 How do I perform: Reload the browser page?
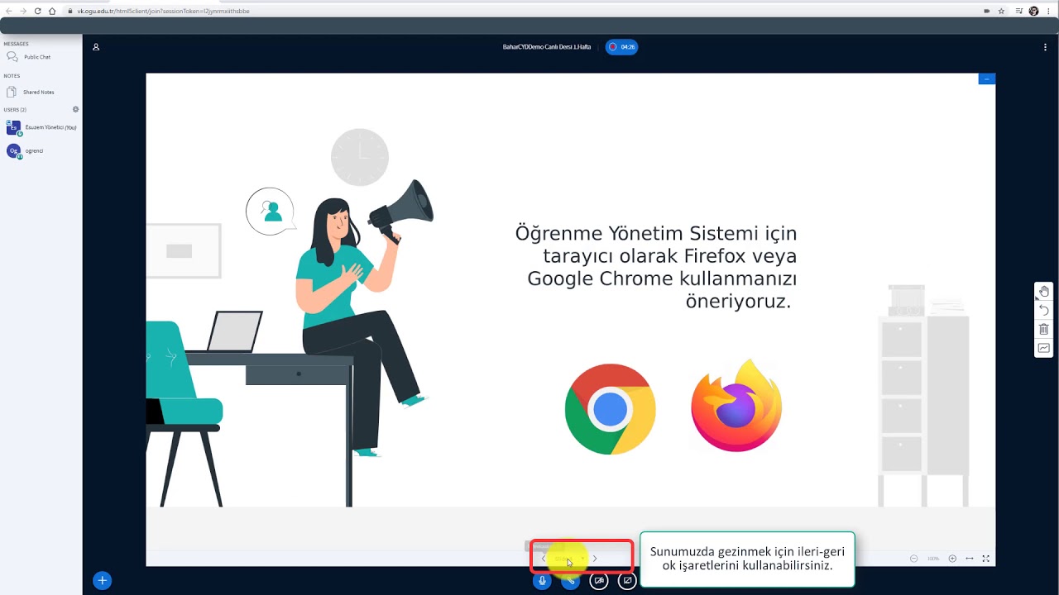(37, 11)
